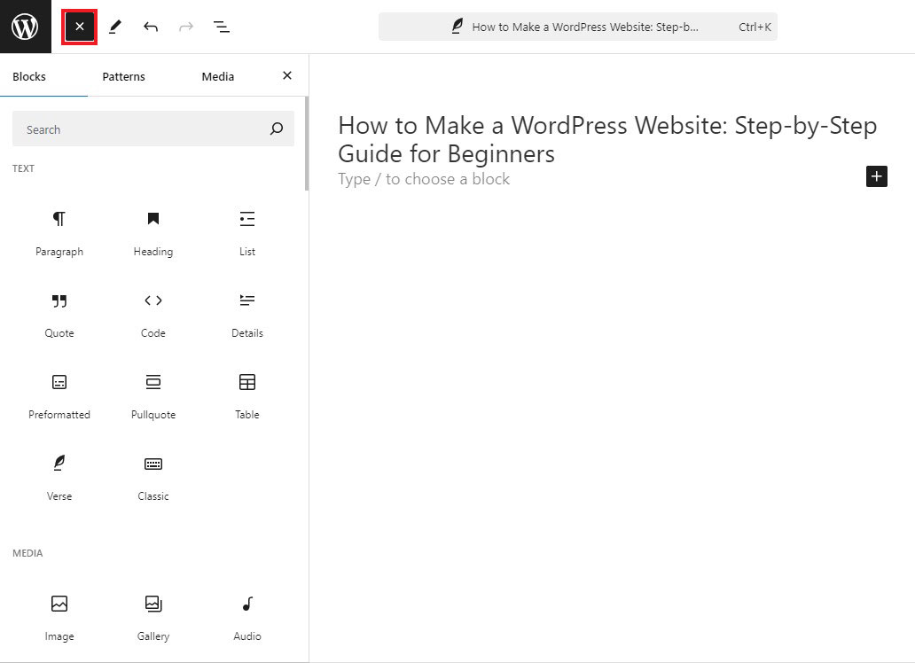
Task: Click the Ctrl+K shortcut label
Action: [x=755, y=27]
